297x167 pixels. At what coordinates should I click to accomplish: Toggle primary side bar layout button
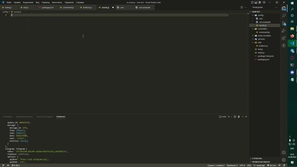pos(252,2)
